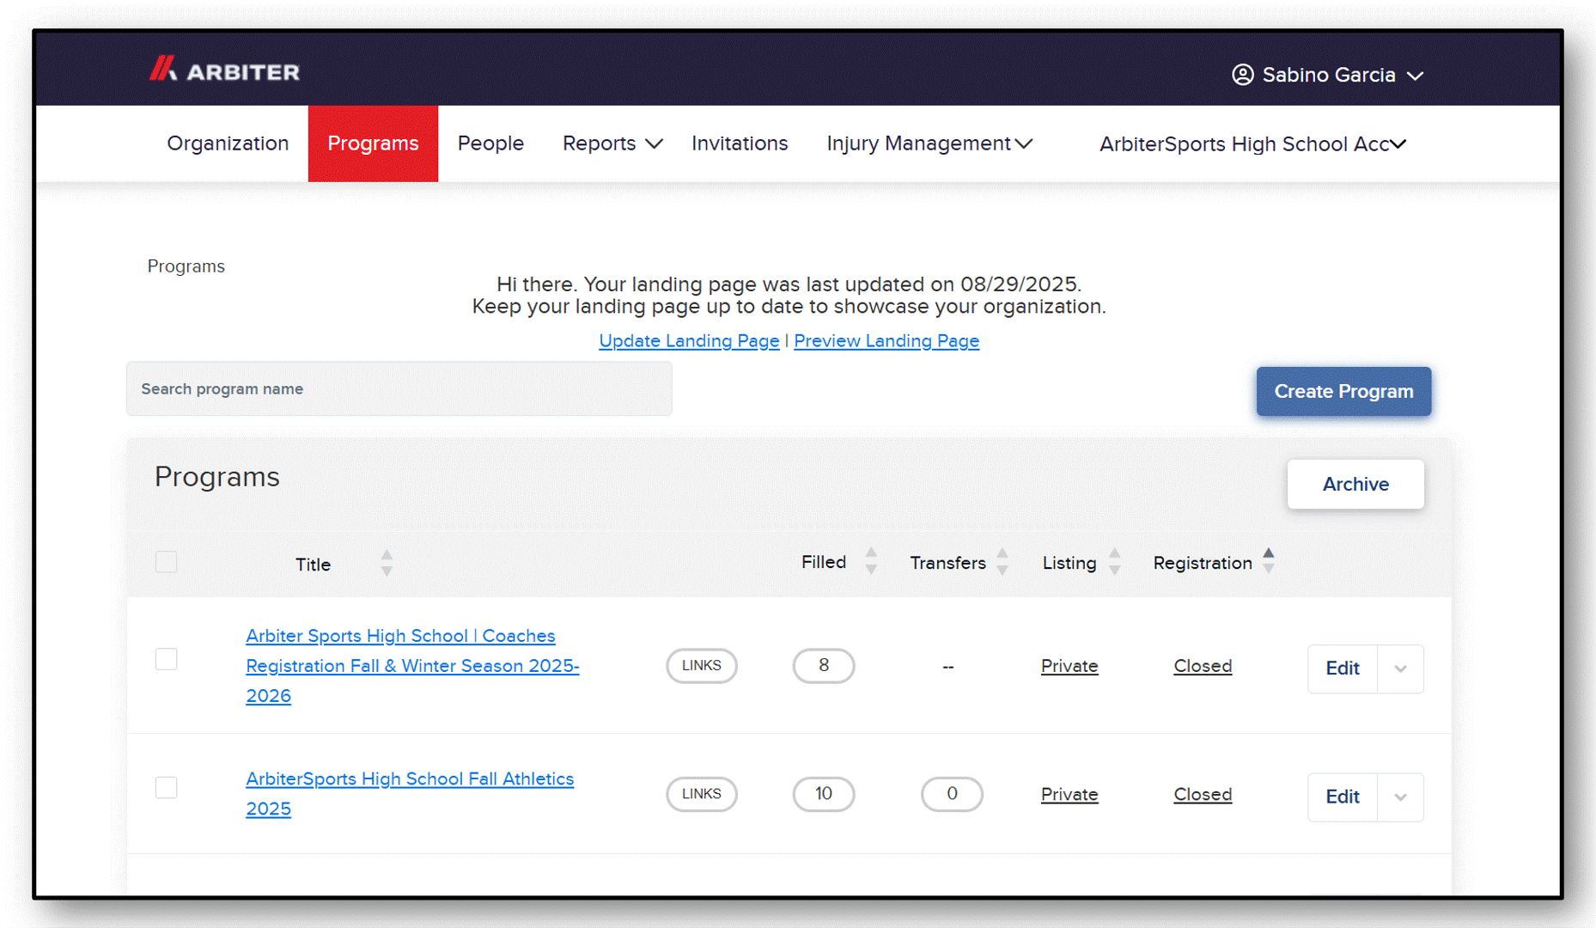1596x928 pixels.
Task: Sort by Listing column arrows
Action: coord(1115,562)
